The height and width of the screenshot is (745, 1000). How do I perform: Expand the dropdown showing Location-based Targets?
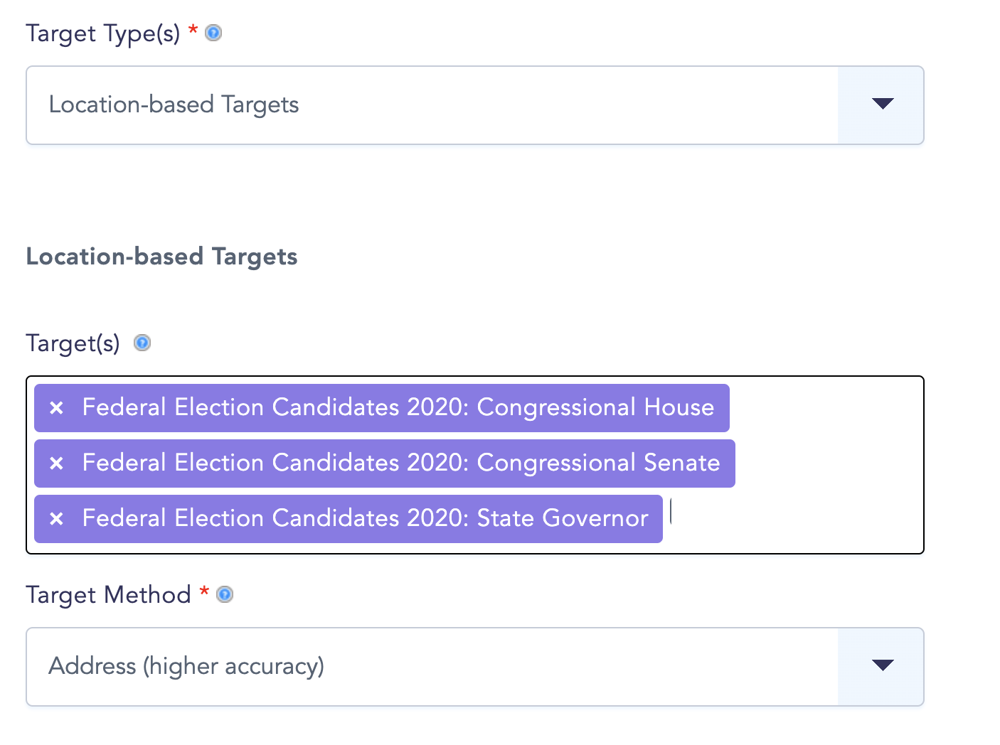[x=881, y=104]
